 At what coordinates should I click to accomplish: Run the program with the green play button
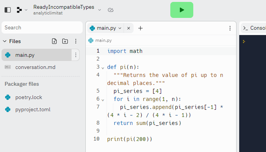(182, 10)
